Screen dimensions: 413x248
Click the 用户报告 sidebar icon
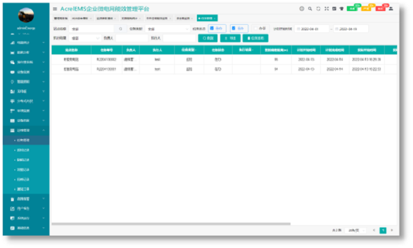point(12,209)
